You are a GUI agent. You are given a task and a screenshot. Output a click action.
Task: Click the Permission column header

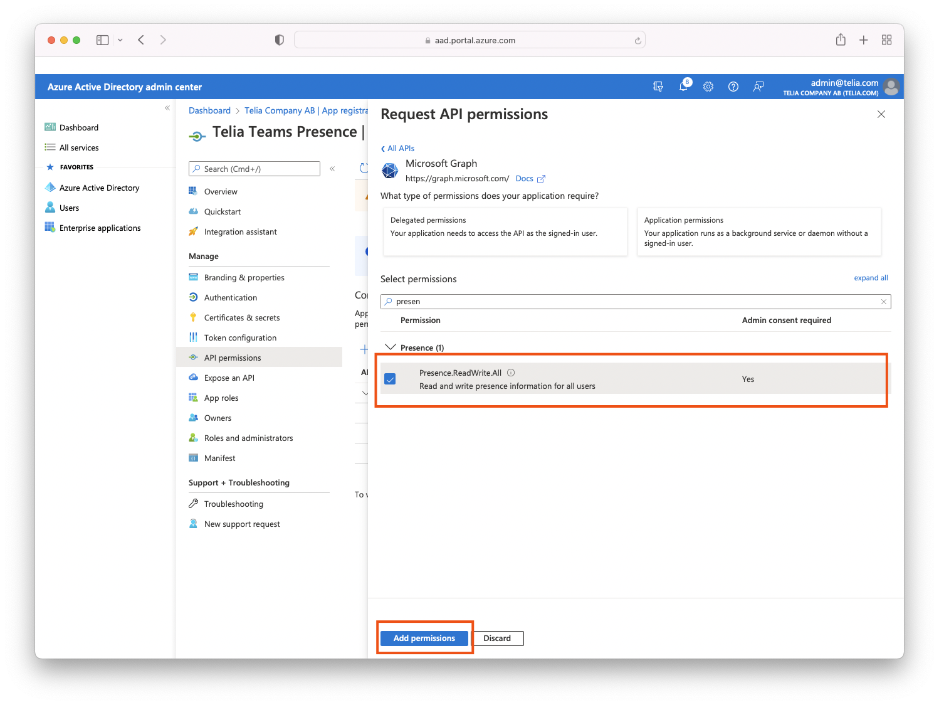coord(420,320)
